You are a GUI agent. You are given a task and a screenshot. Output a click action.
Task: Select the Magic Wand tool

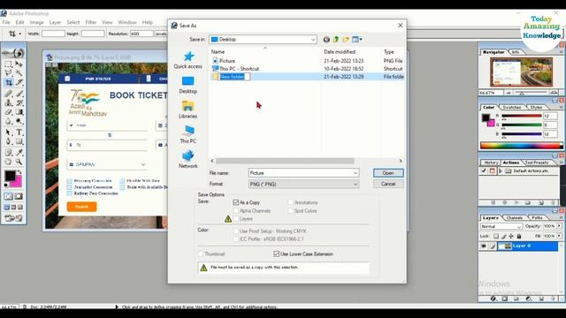pyautogui.click(x=19, y=73)
